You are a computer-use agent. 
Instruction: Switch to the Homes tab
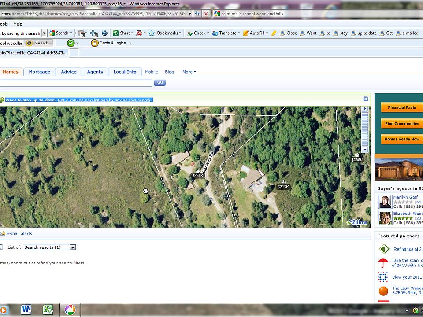(11, 72)
